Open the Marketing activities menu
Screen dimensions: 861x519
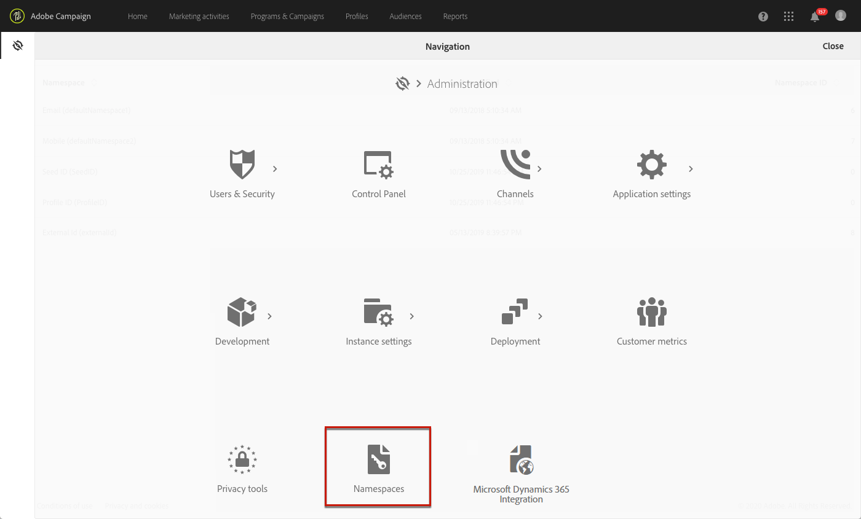199,17
